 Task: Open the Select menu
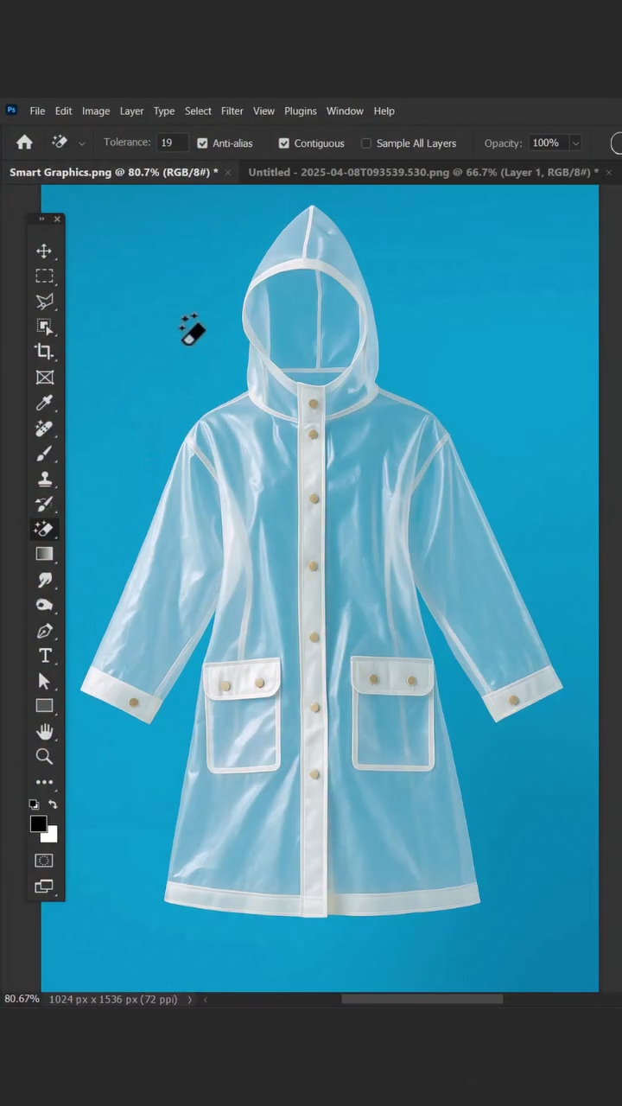[x=198, y=111]
